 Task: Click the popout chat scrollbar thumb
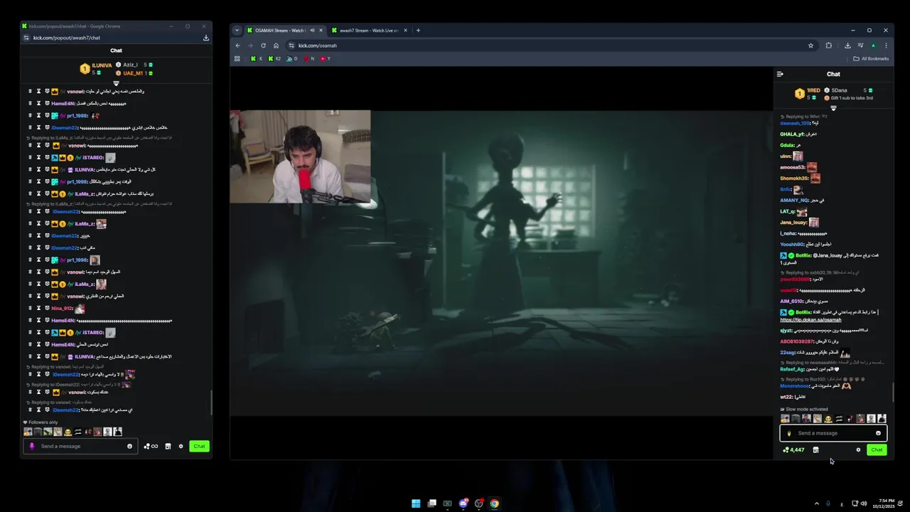[x=210, y=402]
